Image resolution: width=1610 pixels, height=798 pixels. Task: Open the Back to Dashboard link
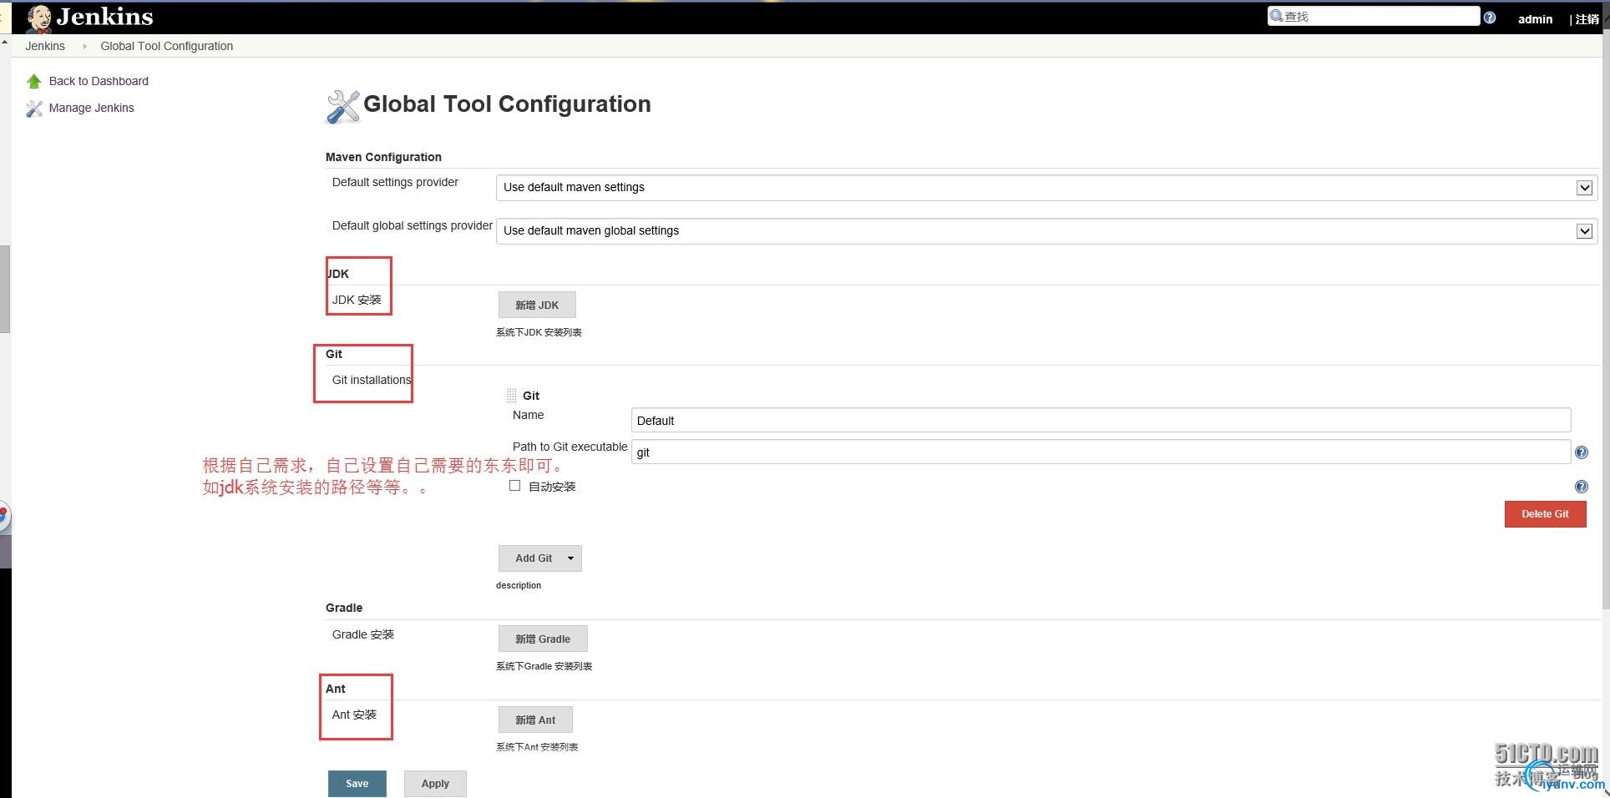pos(99,81)
